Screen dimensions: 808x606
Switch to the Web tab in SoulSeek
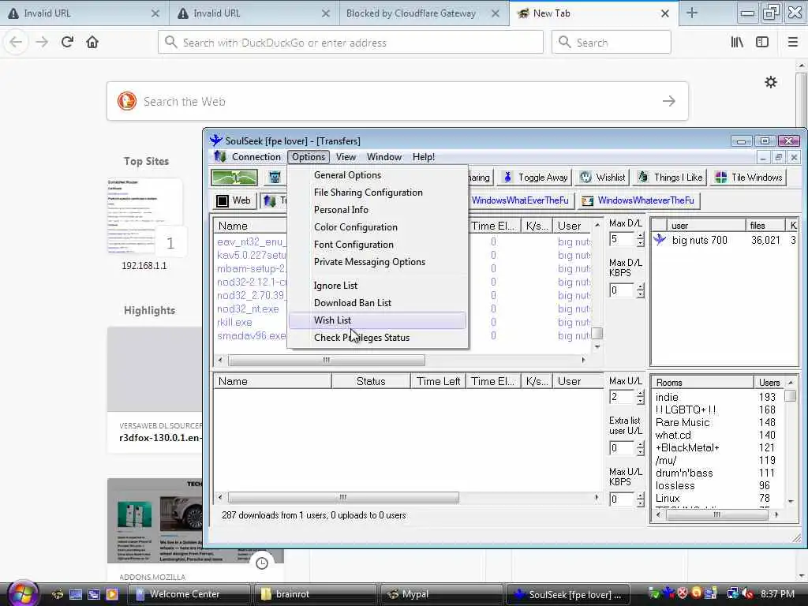click(x=234, y=200)
